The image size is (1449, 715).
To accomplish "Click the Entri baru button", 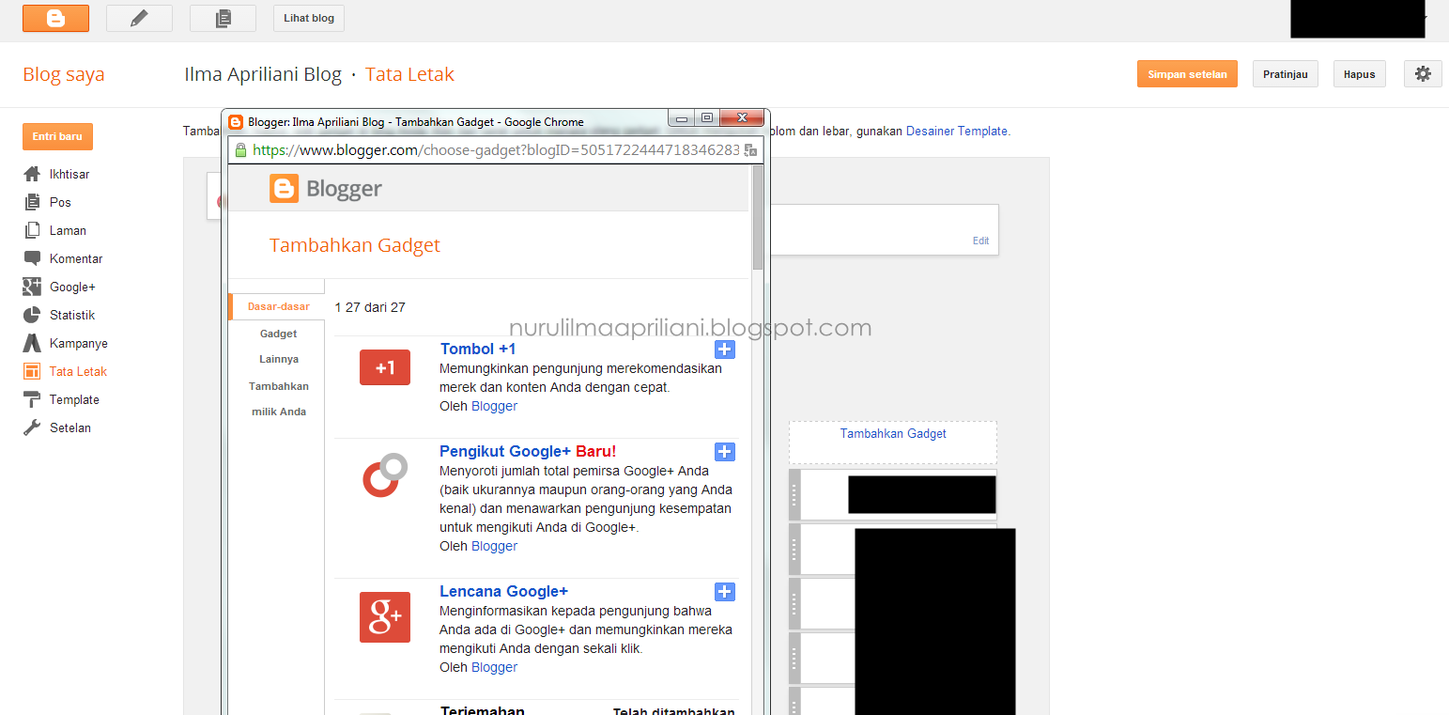I will (x=57, y=136).
